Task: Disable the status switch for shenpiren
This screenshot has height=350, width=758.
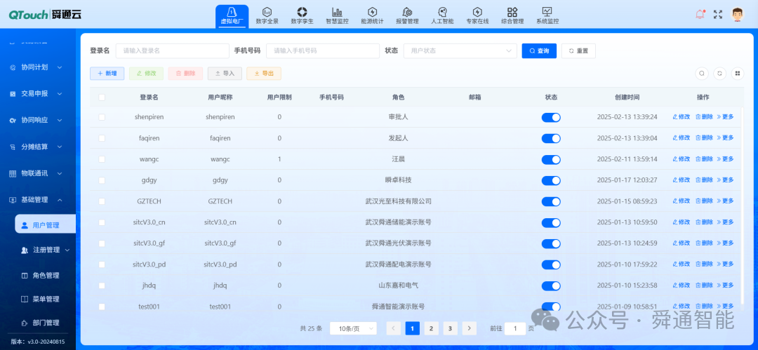Action: (x=551, y=117)
